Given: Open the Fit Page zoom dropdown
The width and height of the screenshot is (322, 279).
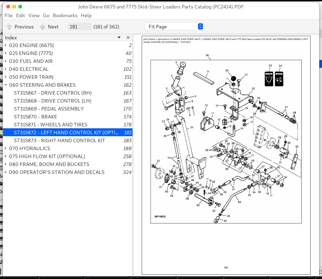Looking at the screenshot, I should coord(174,27).
